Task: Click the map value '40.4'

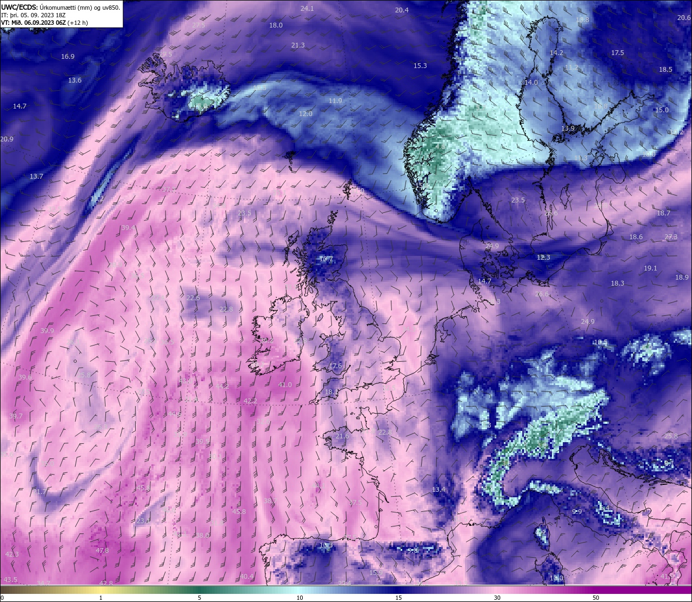Action: (x=247, y=577)
